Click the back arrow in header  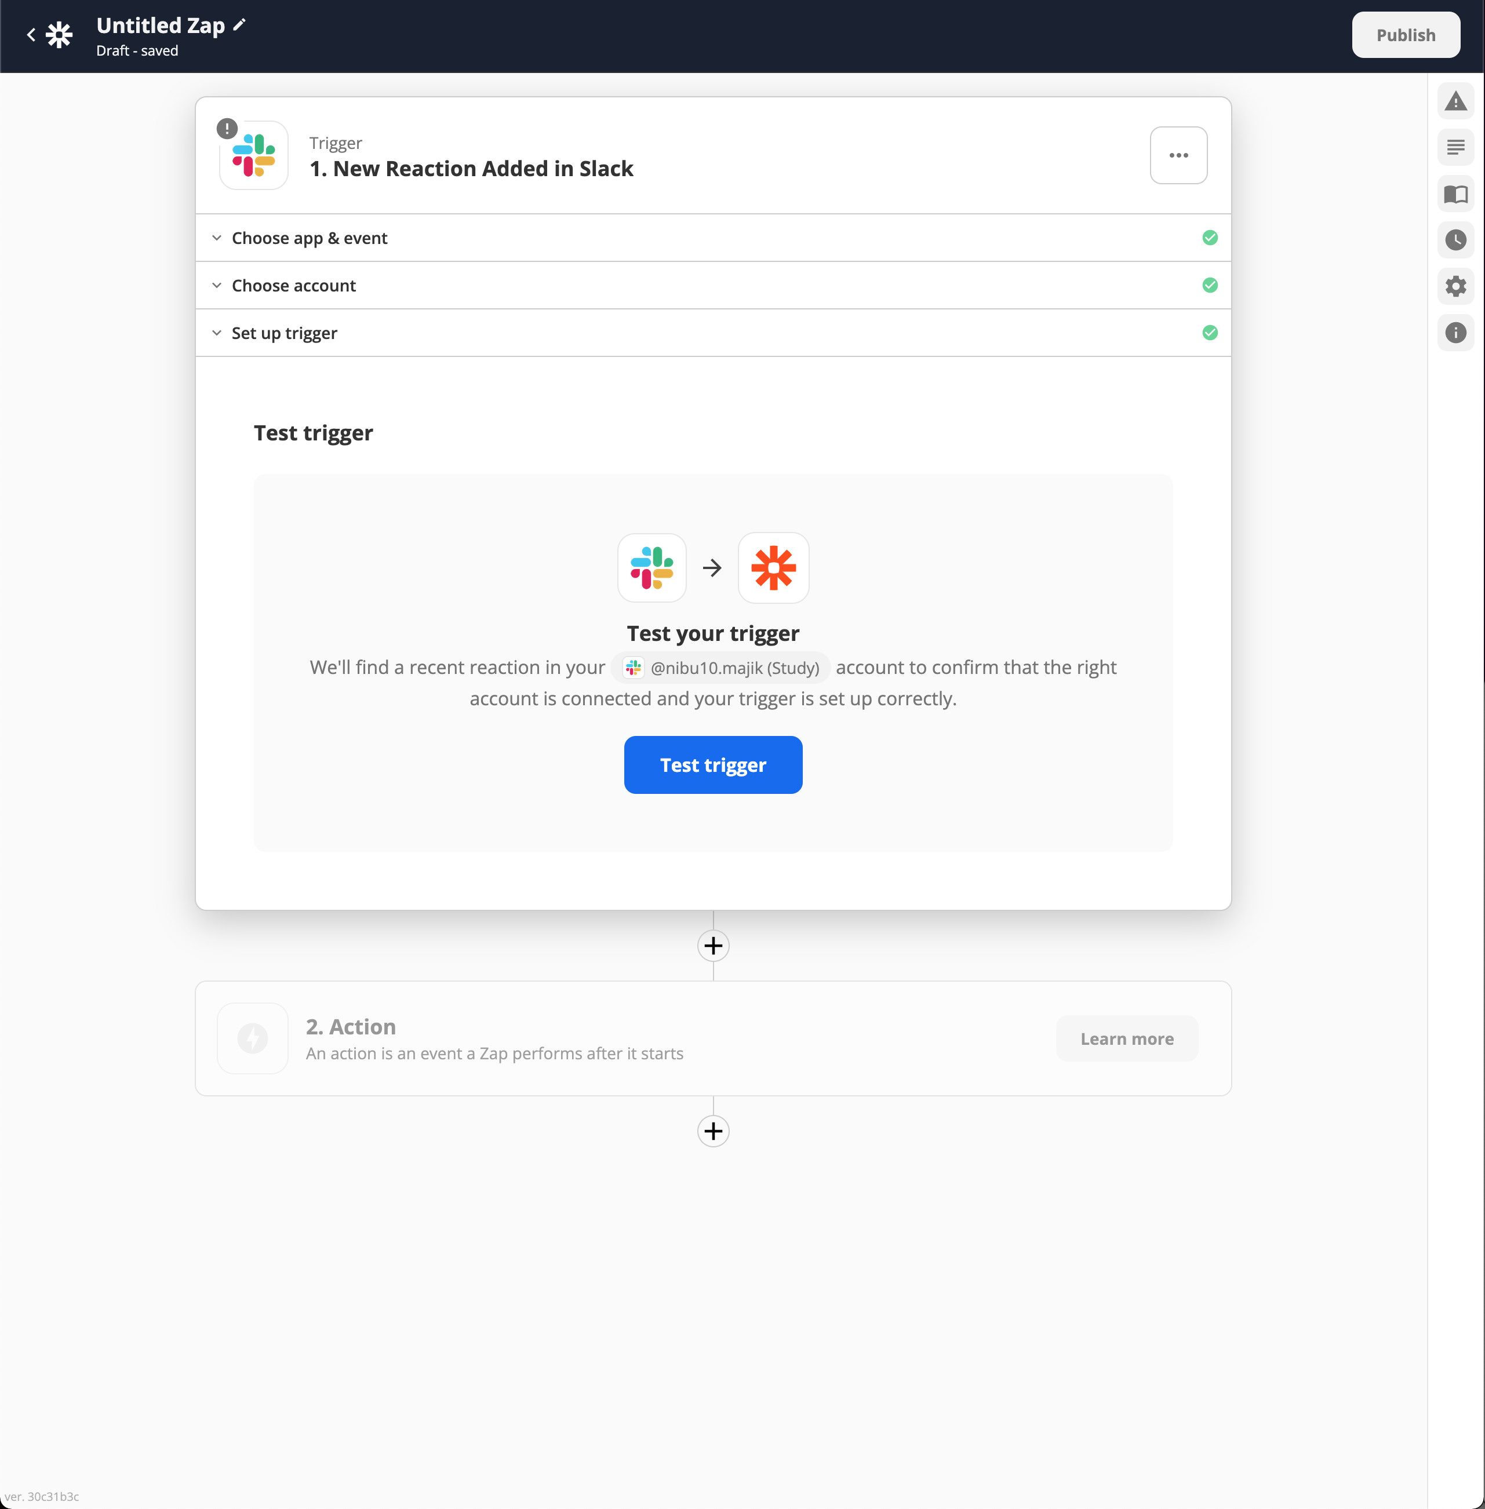(31, 34)
